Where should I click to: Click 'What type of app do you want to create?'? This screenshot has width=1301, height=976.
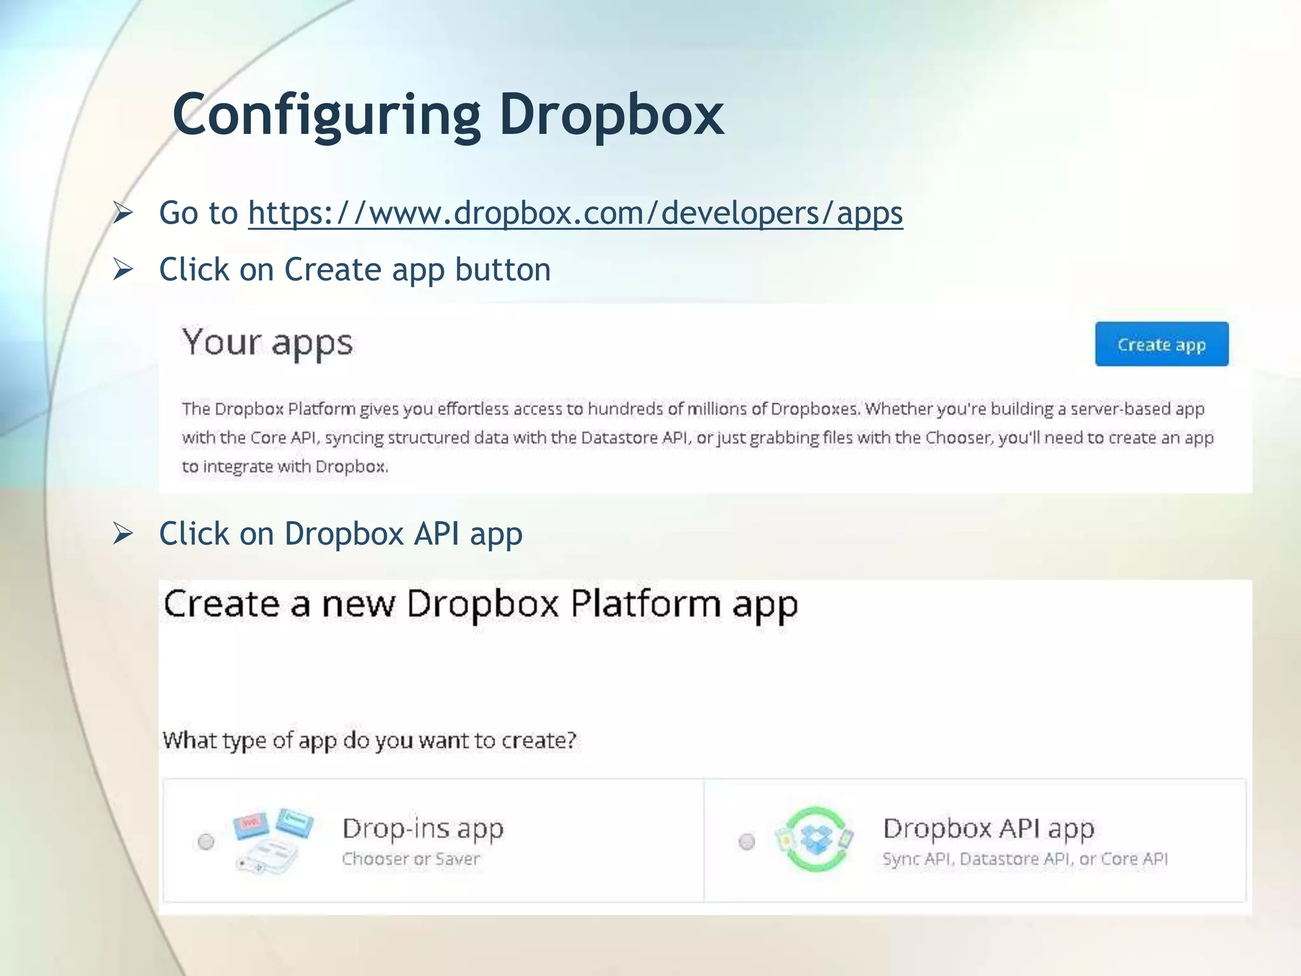point(369,741)
